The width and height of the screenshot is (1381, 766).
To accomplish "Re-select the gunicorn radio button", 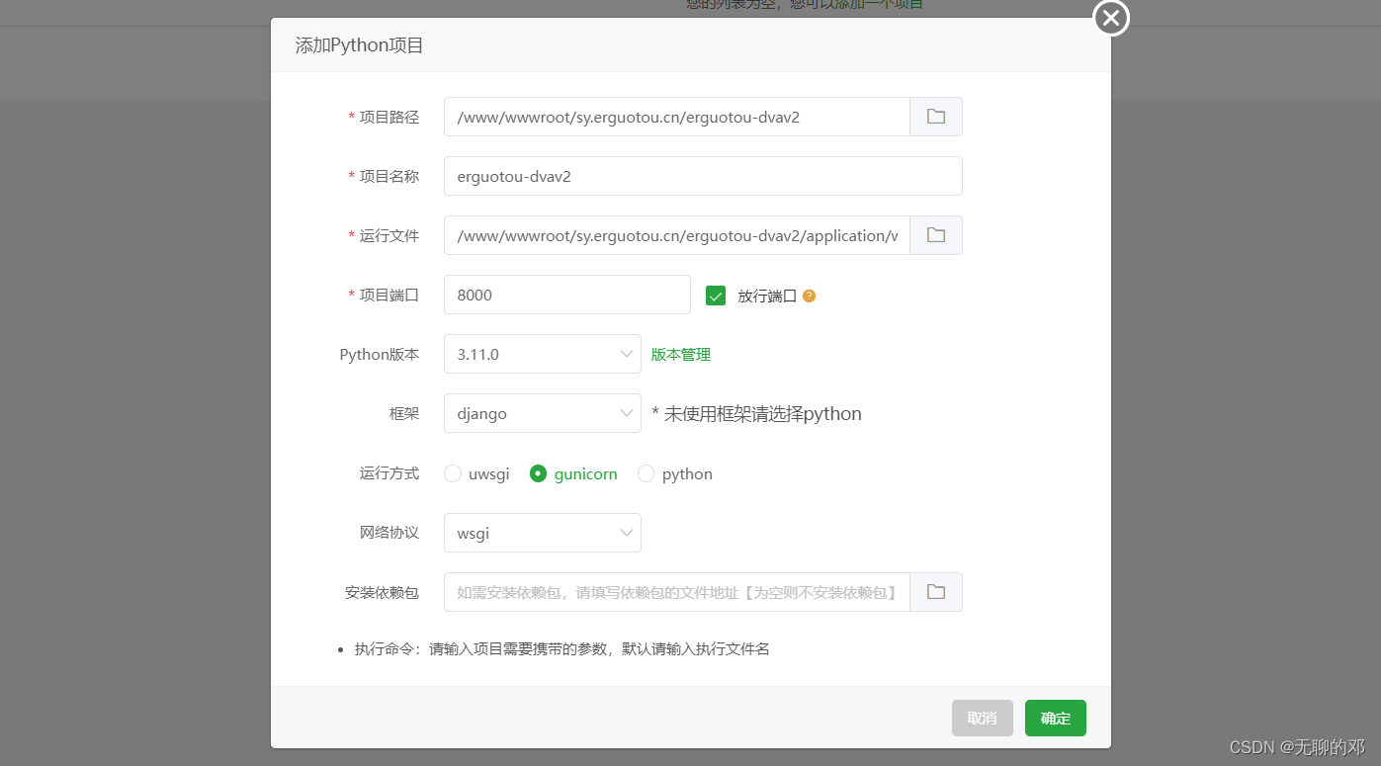I will 539,473.
